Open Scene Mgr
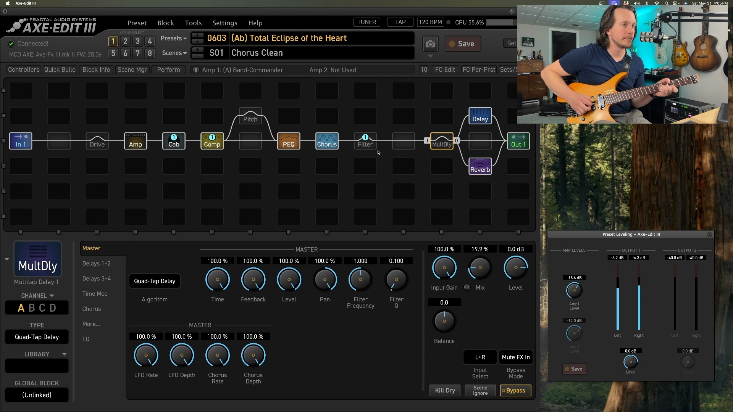The image size is (733, 412). (132, 70)
